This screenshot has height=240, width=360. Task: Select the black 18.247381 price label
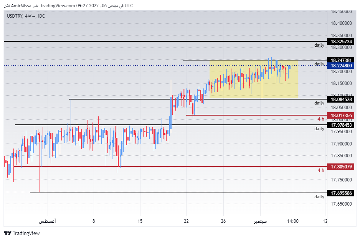(x=341, y=60)
